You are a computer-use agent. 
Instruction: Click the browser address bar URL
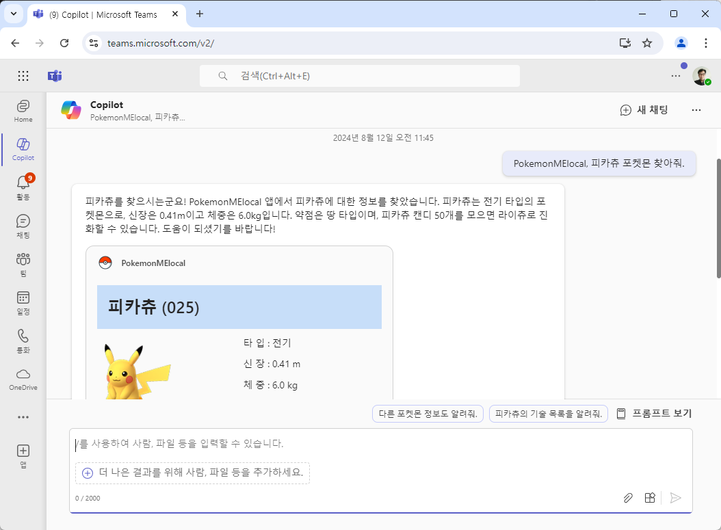(161, 43)
